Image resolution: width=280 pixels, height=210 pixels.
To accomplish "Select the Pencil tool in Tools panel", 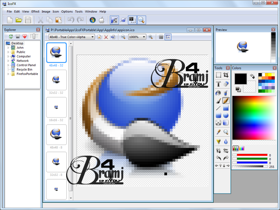I will coord(226,100).
